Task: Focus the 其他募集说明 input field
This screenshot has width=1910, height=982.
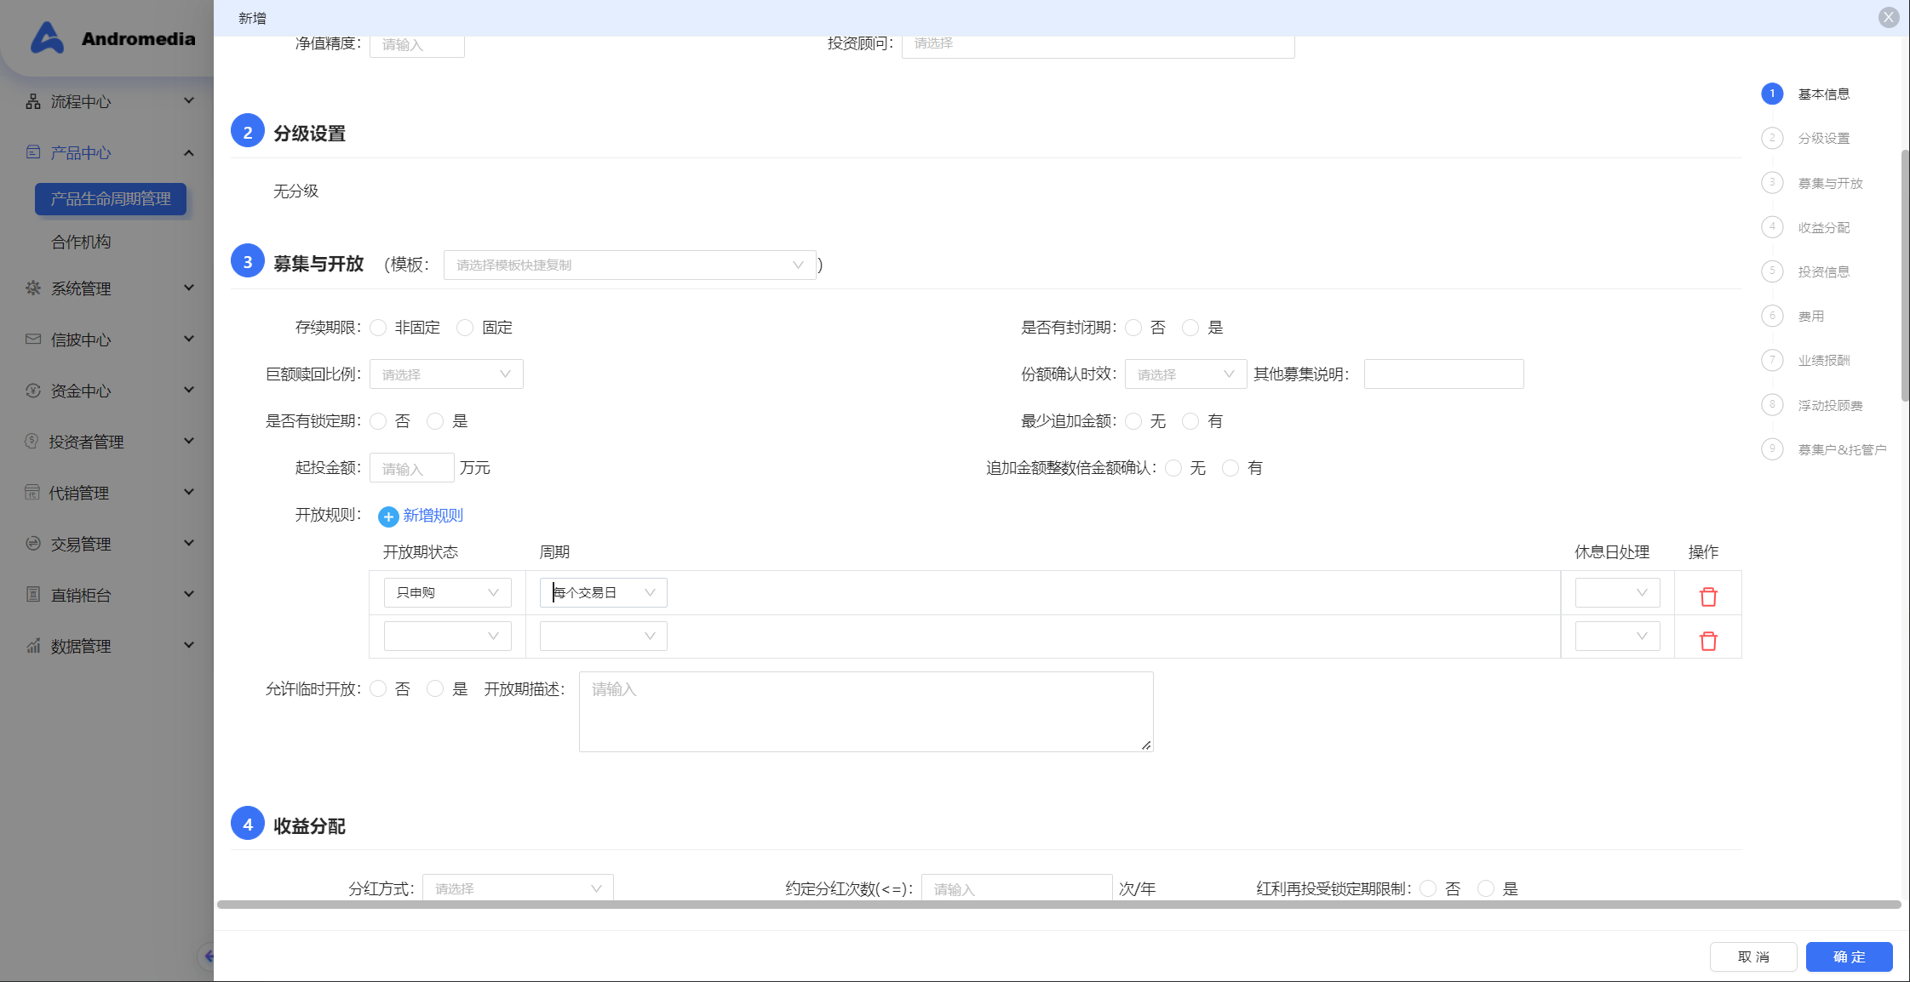Action: tap(1443, 374)
